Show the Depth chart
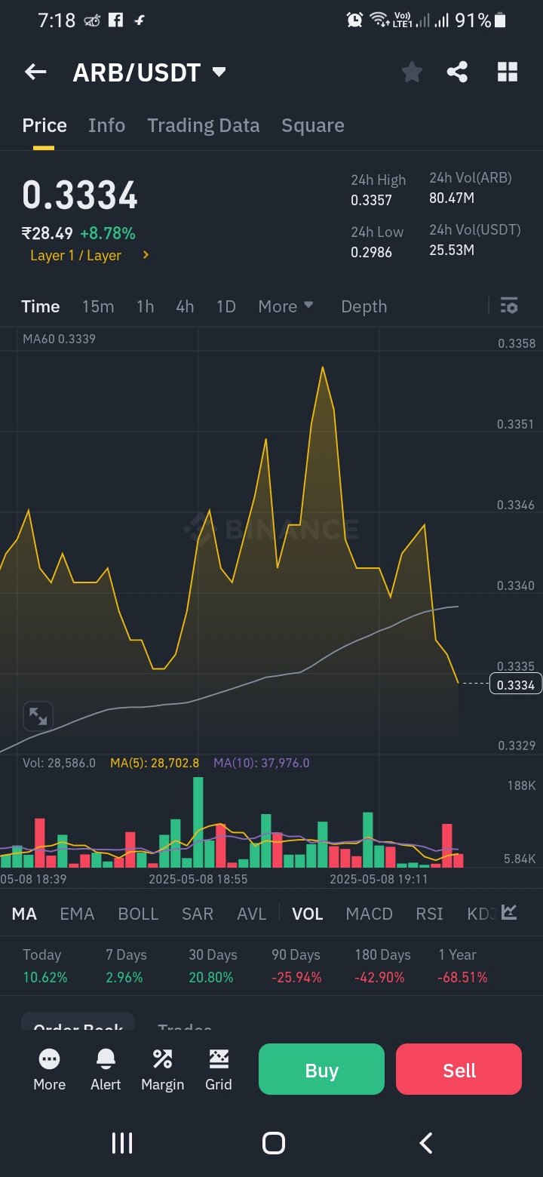543x1177 pixels. click(364, 306)
